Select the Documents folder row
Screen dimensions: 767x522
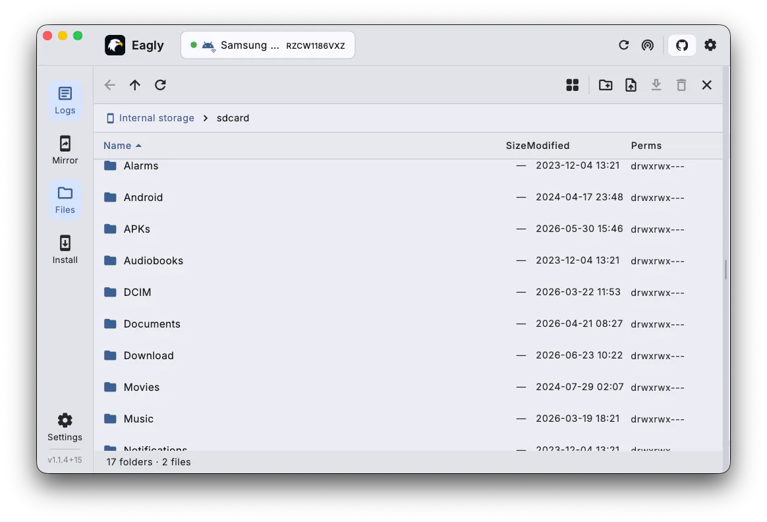408,324
